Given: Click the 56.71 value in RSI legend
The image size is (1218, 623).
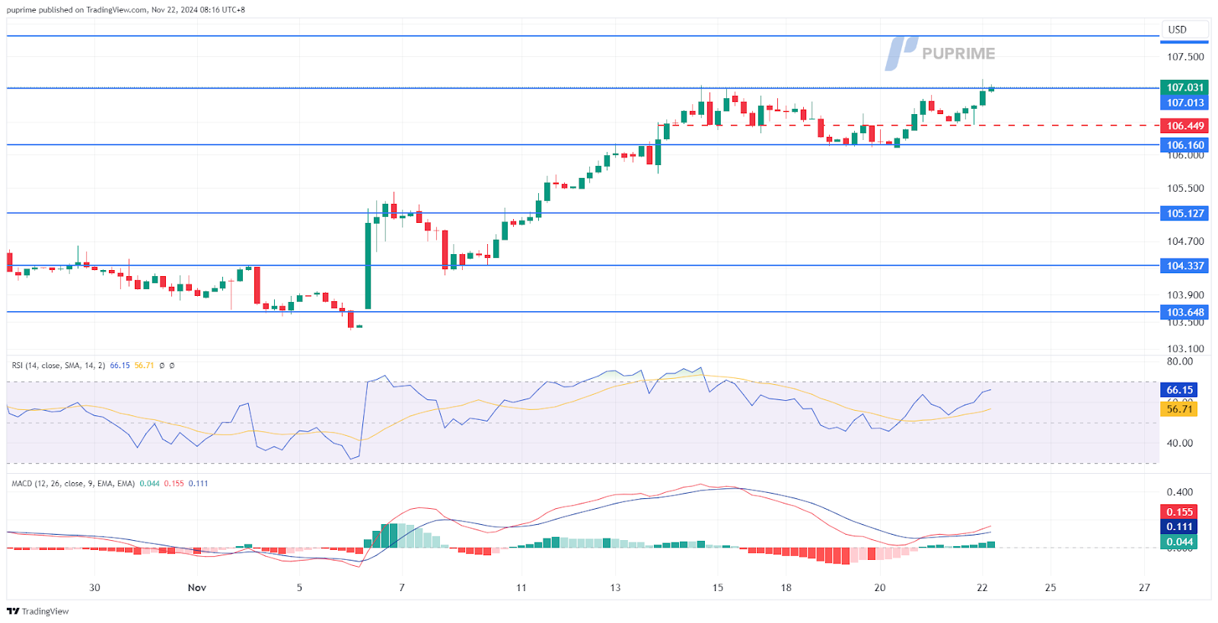Looking at the screenshot, I should click(144, 365).
